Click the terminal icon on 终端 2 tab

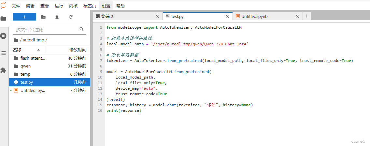97,16
